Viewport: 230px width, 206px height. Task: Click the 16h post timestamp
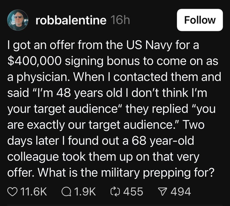[120, 20]
